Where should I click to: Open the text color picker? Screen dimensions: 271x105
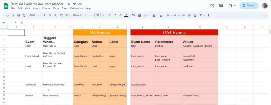coord(126,15)
